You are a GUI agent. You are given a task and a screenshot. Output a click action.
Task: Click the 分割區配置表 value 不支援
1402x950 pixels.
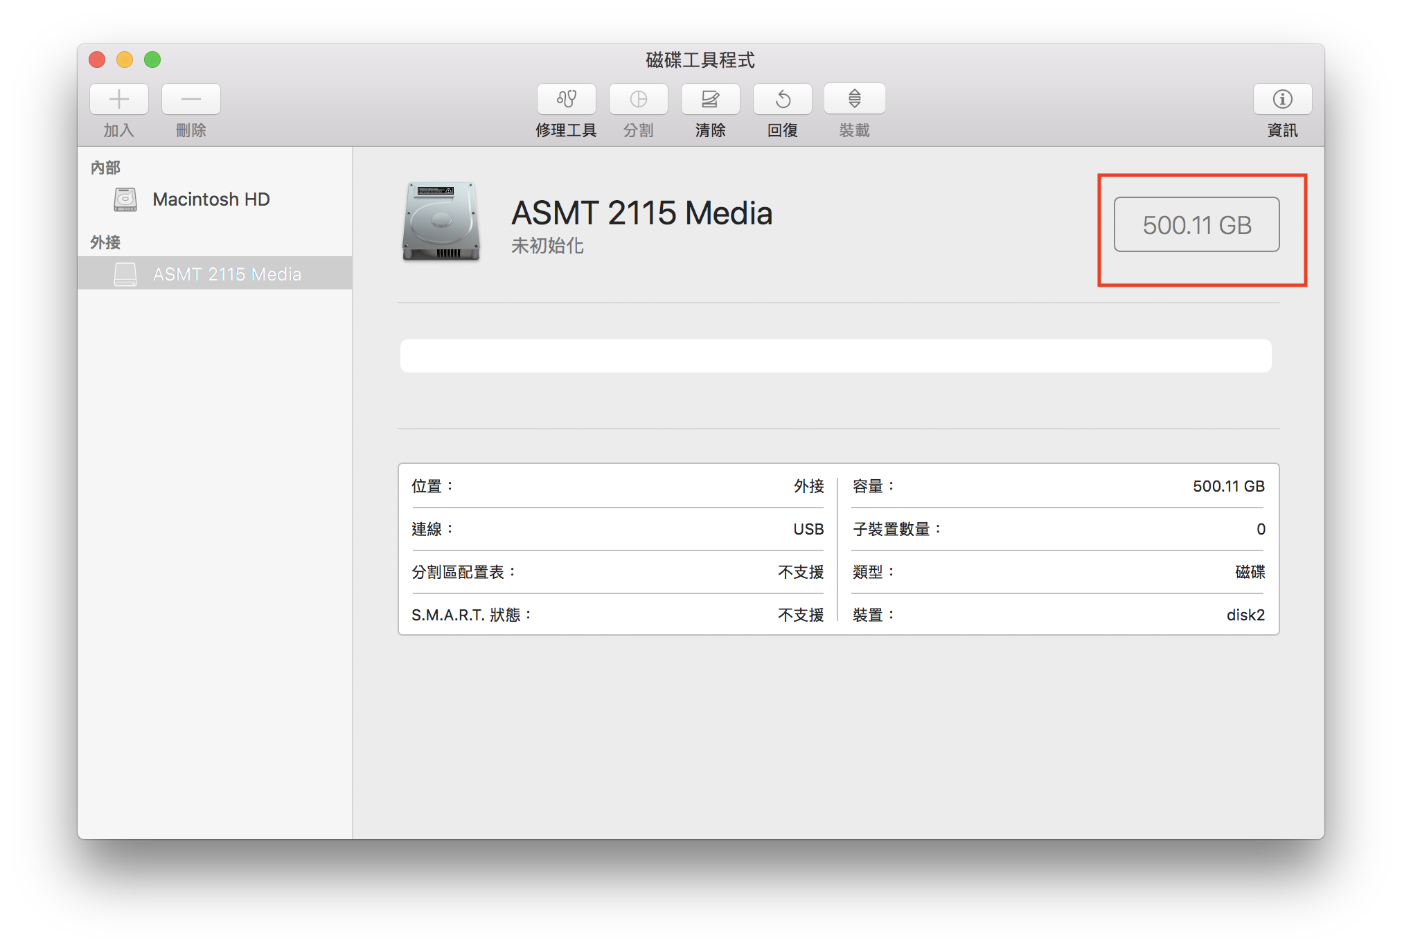click(801, 572)
